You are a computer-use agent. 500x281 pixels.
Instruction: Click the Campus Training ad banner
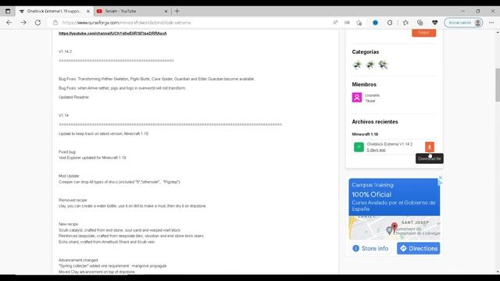pyautogui.click(x=394, y=197)
